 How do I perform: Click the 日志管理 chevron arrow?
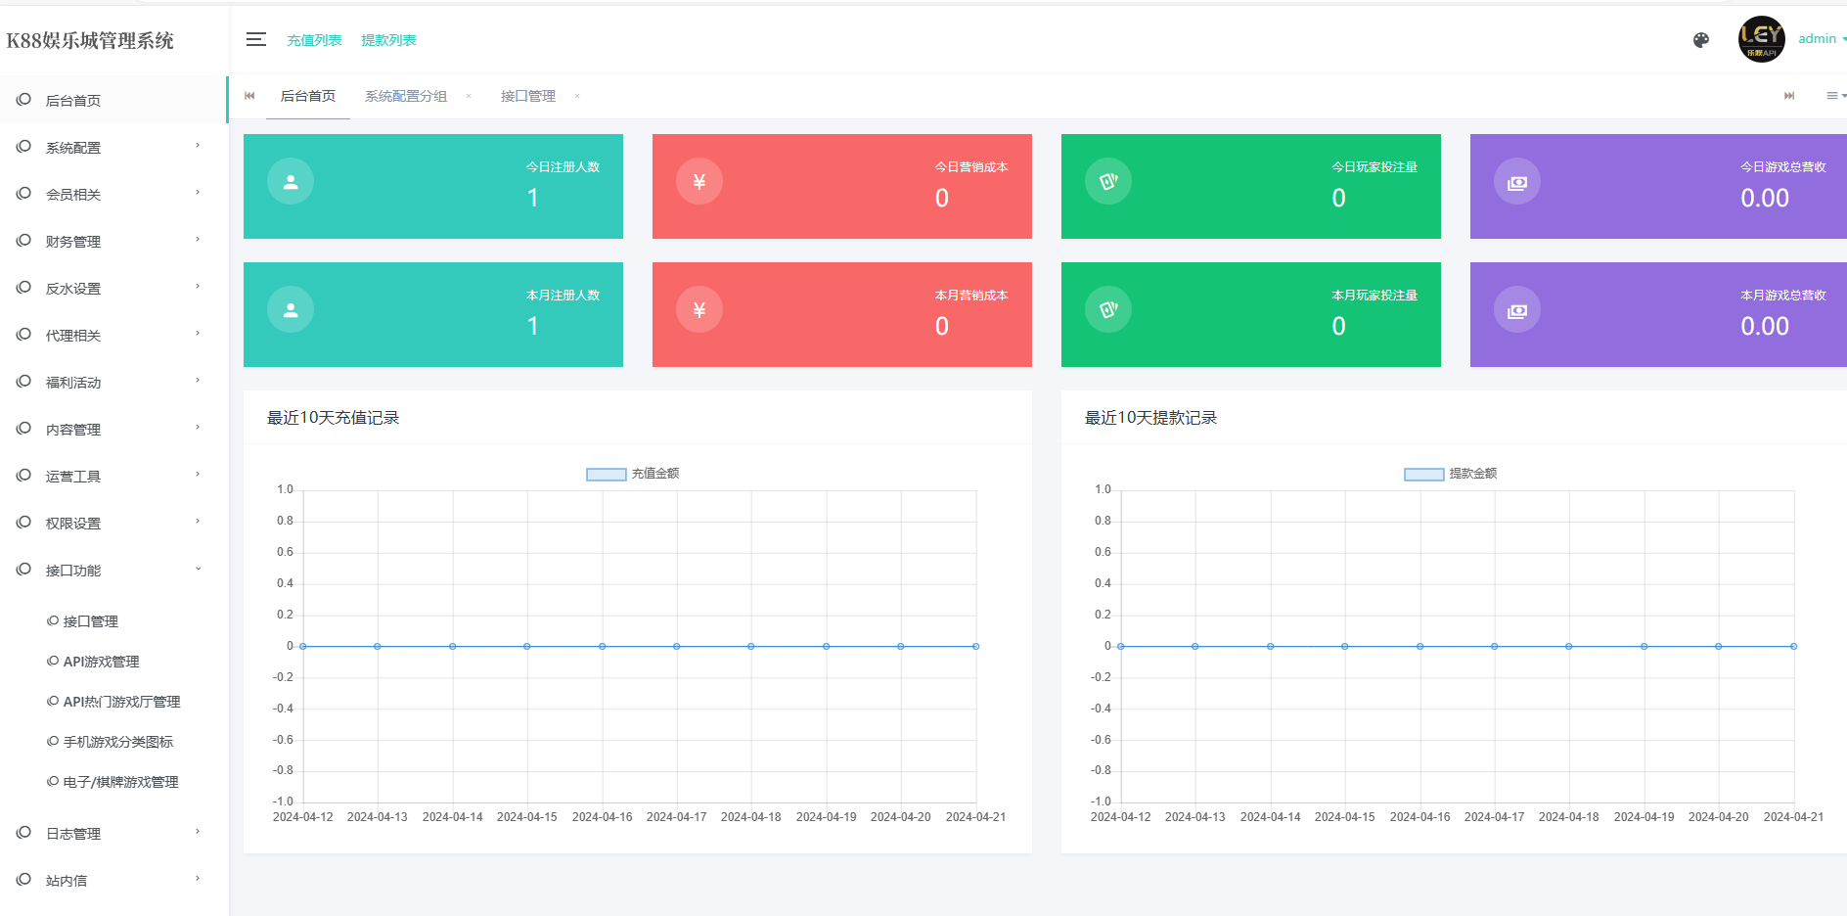click(198, 832)
